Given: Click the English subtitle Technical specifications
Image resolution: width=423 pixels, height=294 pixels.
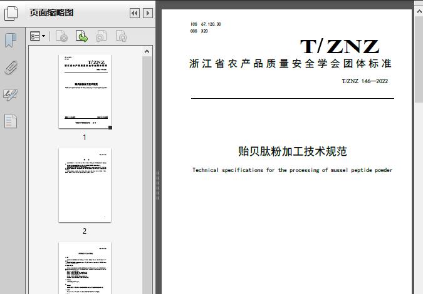Looking at the screenshot, I should click(x=292, y=170).
